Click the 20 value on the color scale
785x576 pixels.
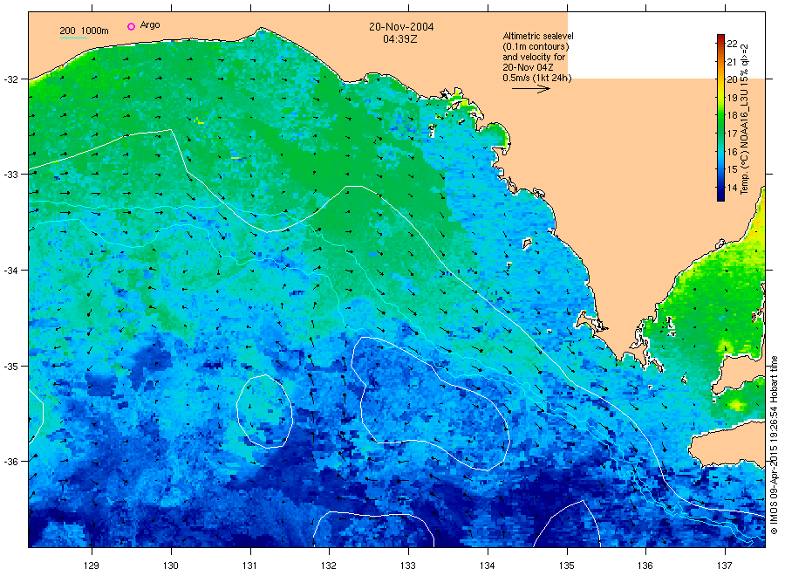point(732,79)
